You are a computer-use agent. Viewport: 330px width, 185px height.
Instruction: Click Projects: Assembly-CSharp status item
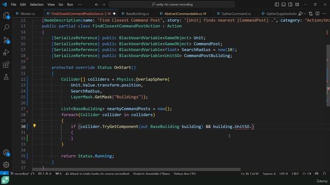(x=151, y=174)
